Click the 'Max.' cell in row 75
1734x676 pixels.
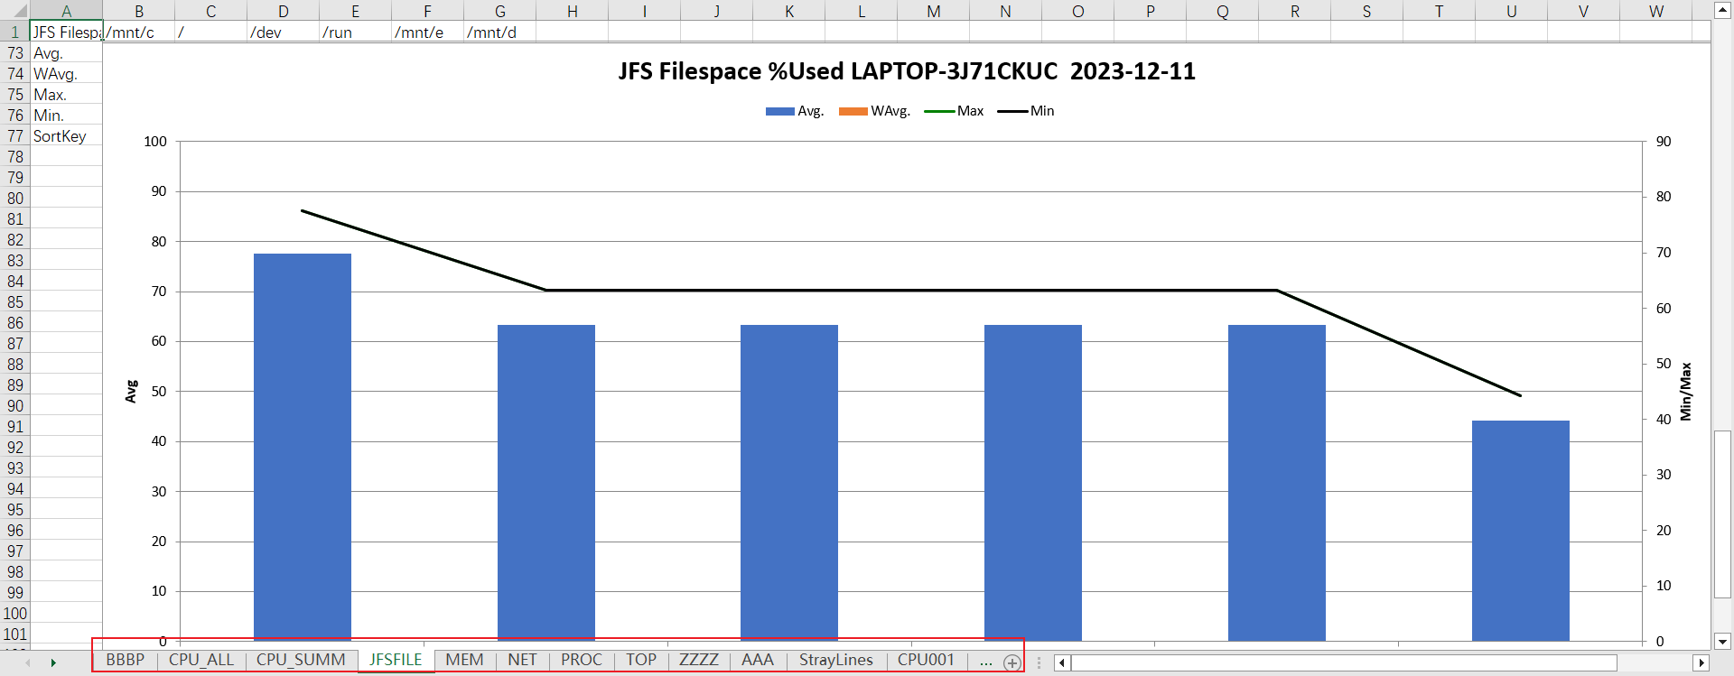(66, 95)
